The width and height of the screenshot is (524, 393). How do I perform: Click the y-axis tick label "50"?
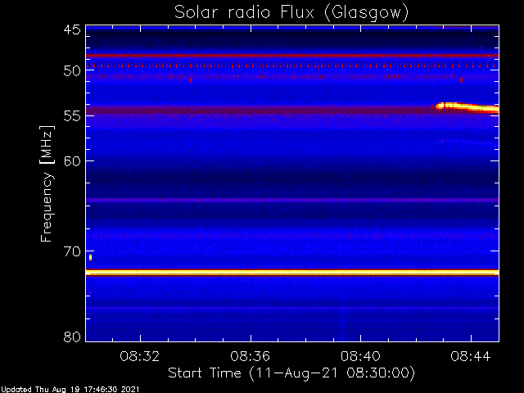tap(72, 71)
